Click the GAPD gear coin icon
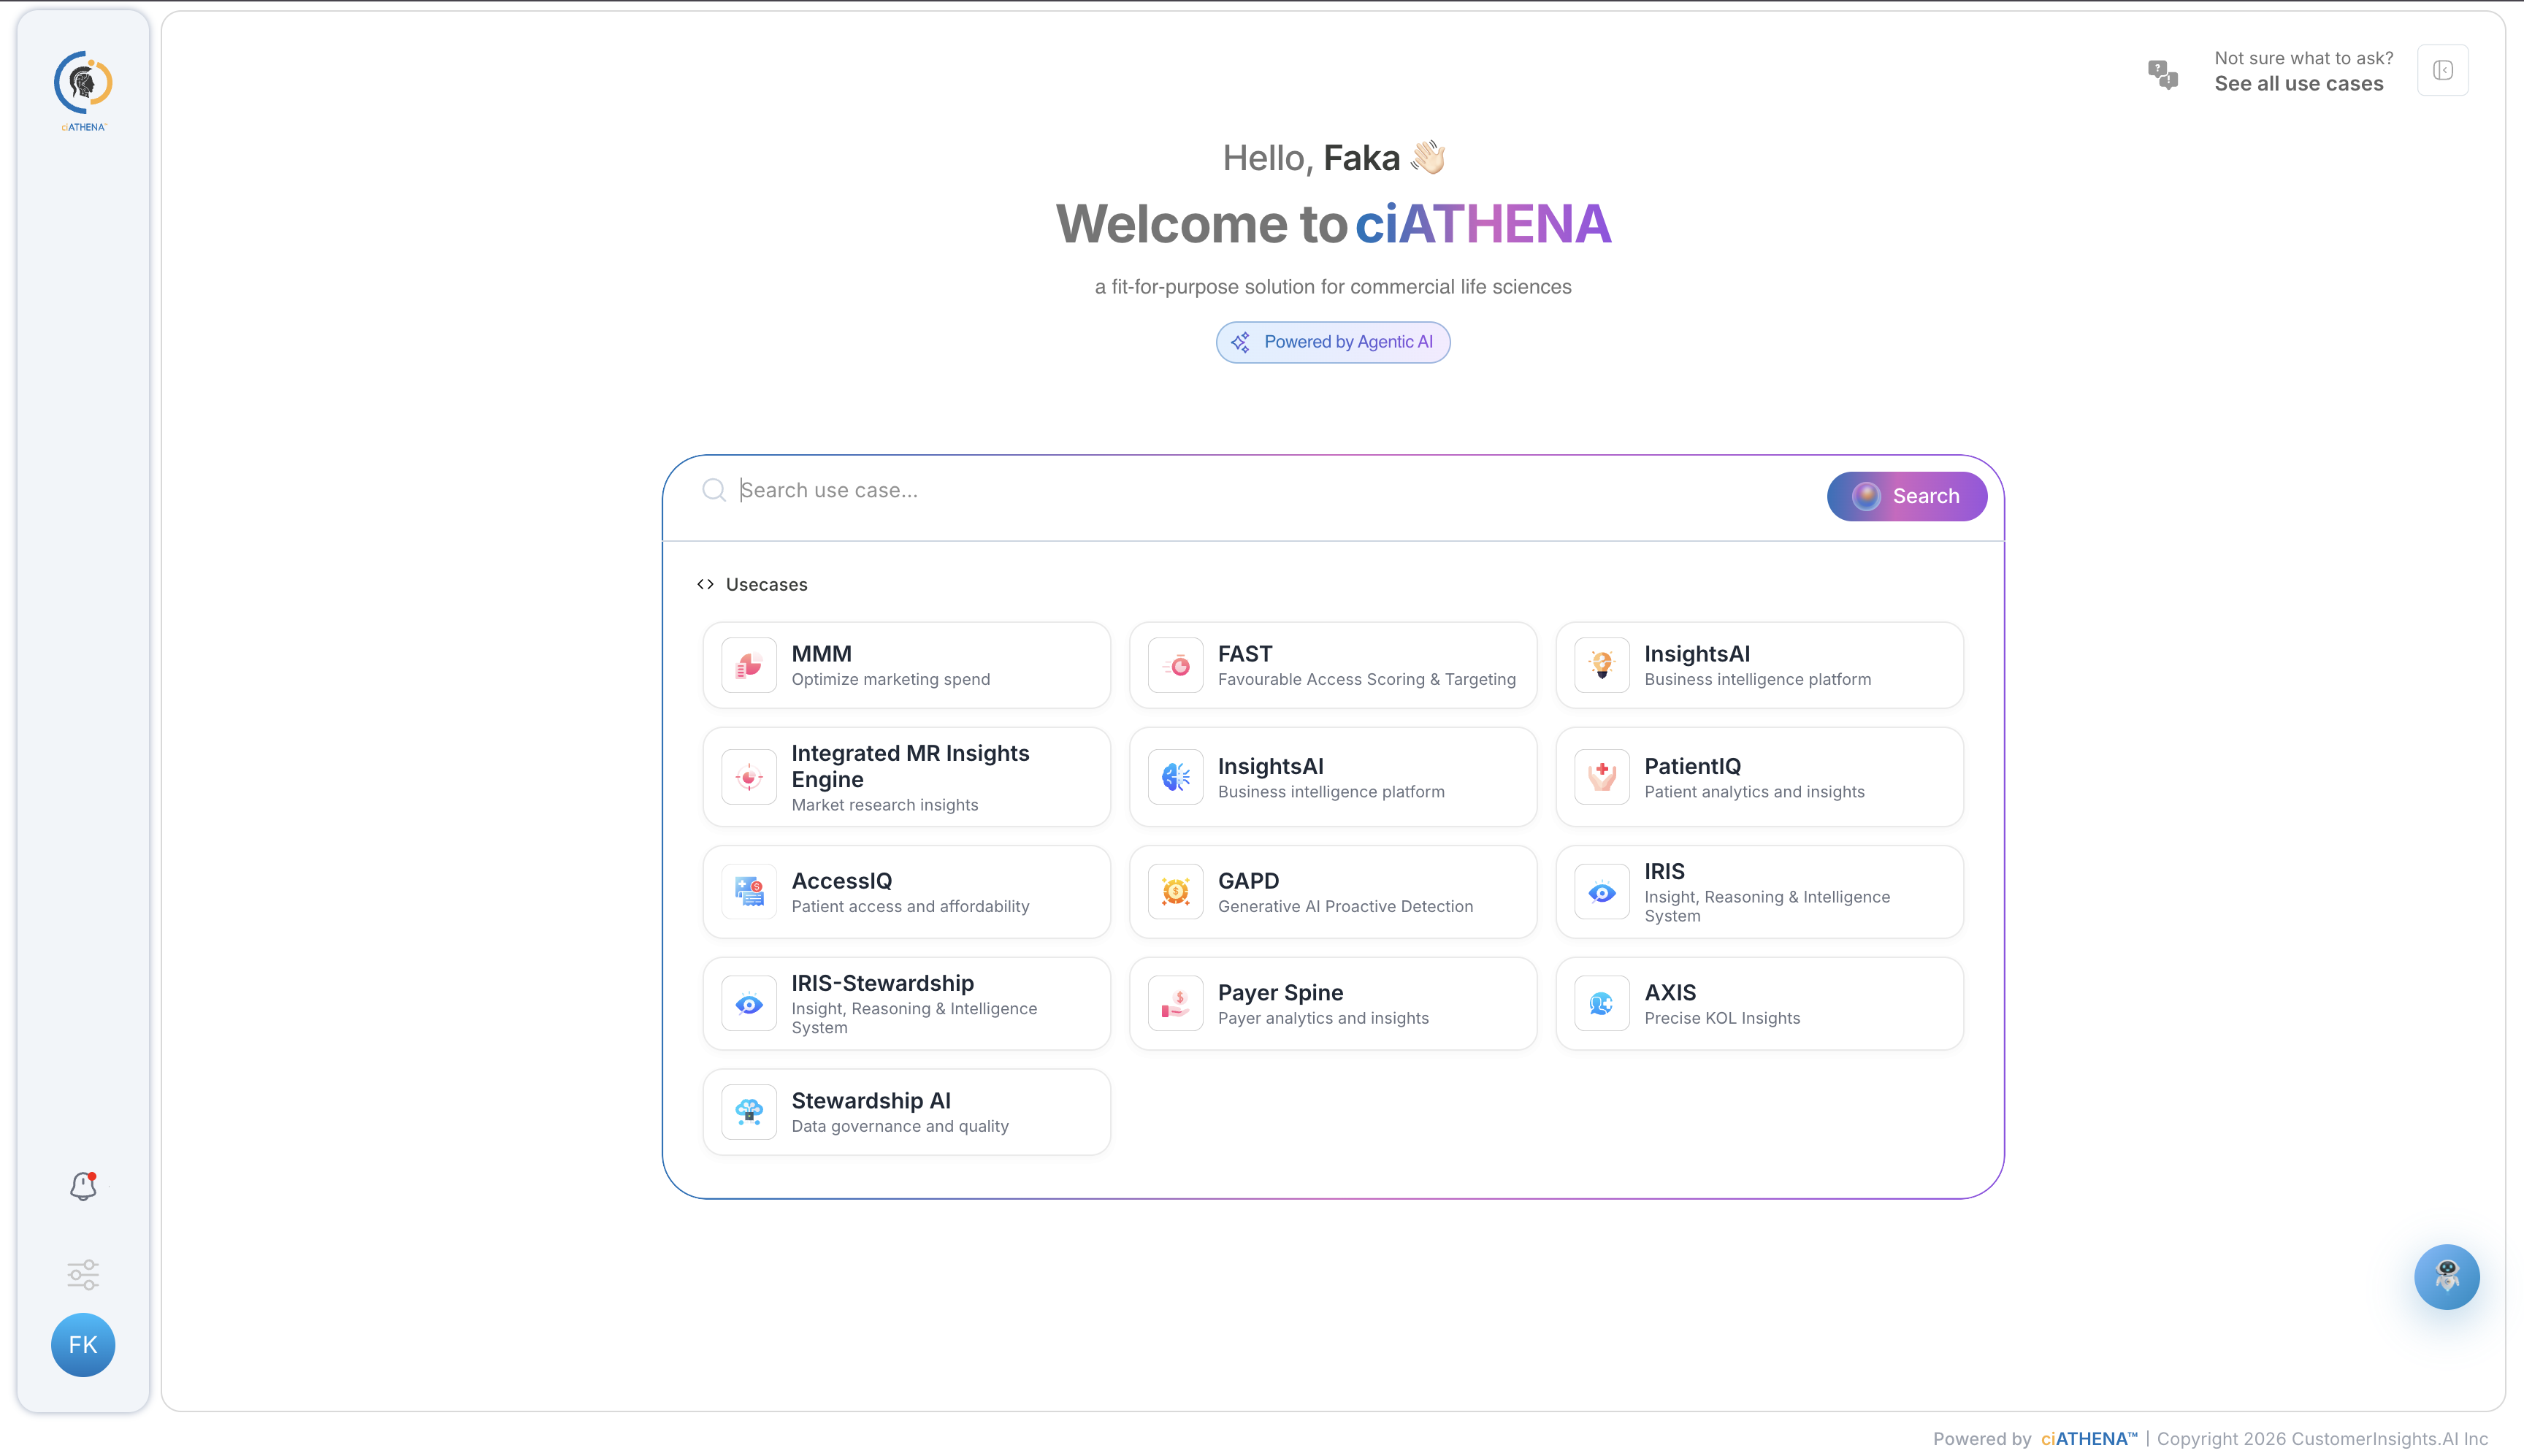 click(x=1175, y=892)
